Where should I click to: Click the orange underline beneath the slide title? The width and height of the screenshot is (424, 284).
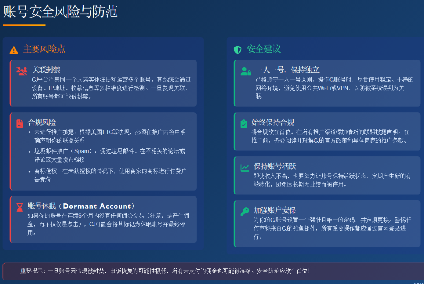point(24,25)
